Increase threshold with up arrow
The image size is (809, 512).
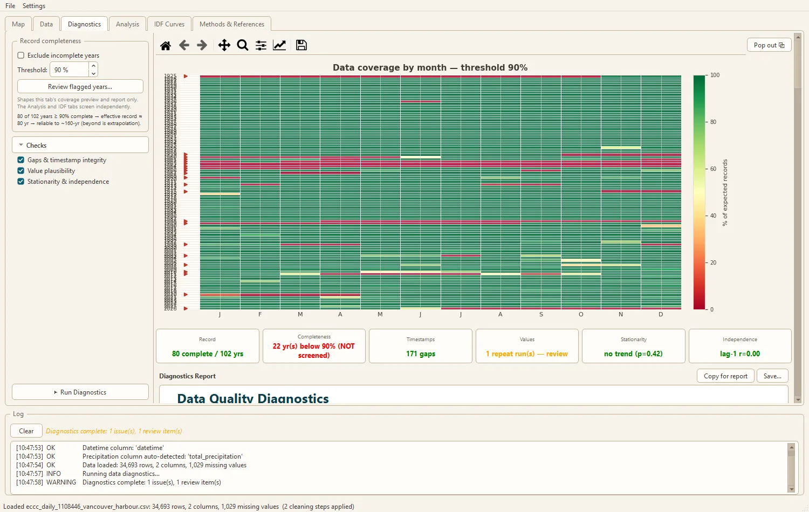(x=93, y=66)
